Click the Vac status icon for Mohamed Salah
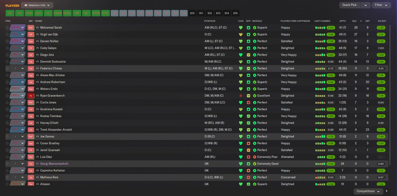Screen dimensions: 397x196 click(x=31, y=28)
